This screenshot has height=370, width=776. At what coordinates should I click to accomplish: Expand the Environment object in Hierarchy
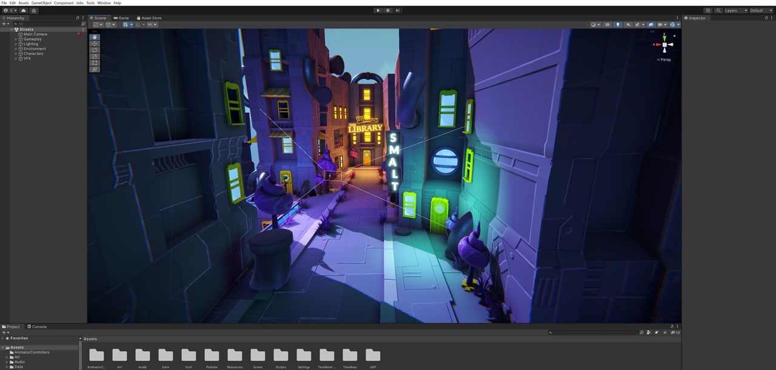(x=16, y=49)
